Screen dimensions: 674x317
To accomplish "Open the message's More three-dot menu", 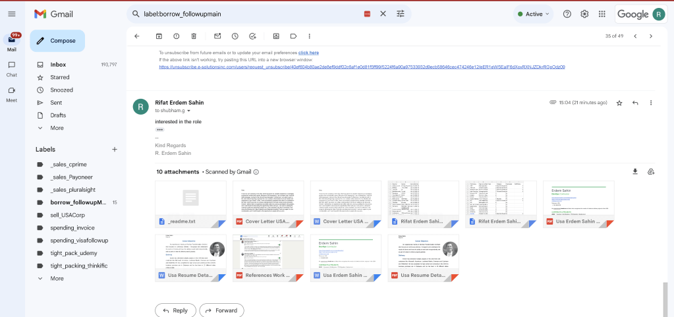I will click(x=651, y=103).
